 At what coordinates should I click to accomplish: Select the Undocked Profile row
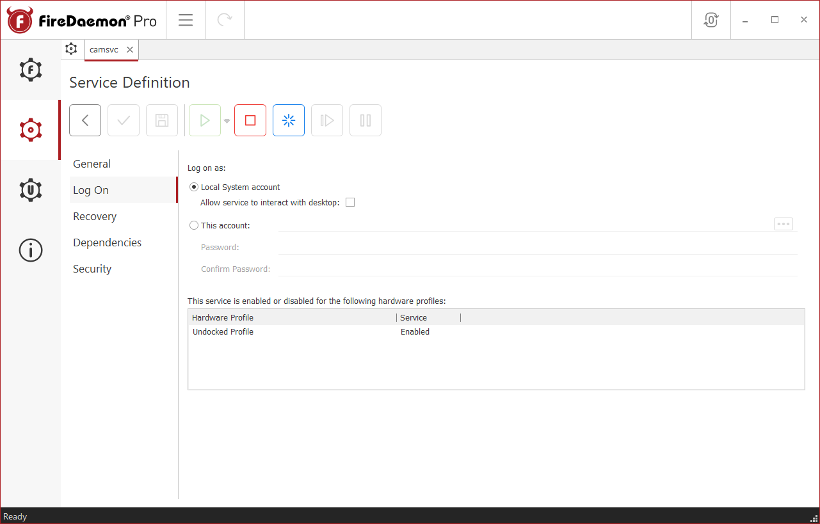pyautogui.click(x=496, y=332)
